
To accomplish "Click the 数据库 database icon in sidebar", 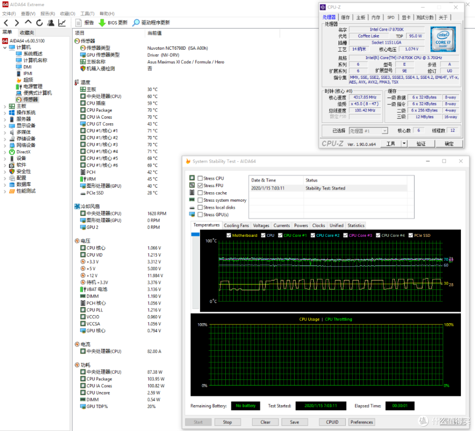I will click(x=12, y=184).
